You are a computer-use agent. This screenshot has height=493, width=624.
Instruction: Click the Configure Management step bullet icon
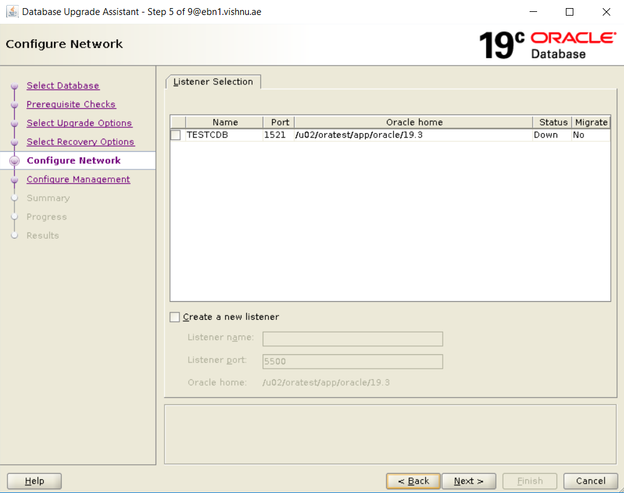pyautogui.click(x=15, y=180)
